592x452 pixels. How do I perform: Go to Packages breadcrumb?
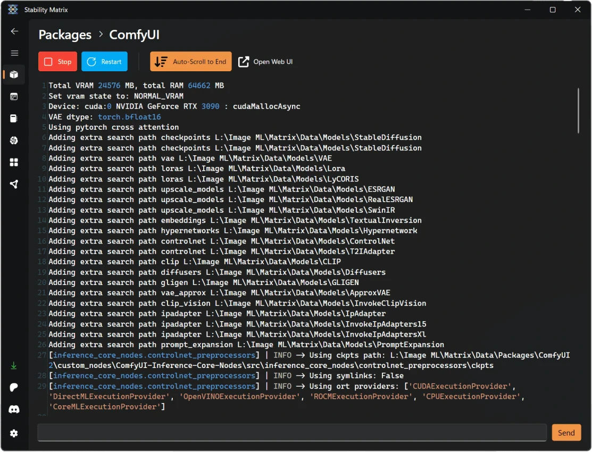pos(65,35)
